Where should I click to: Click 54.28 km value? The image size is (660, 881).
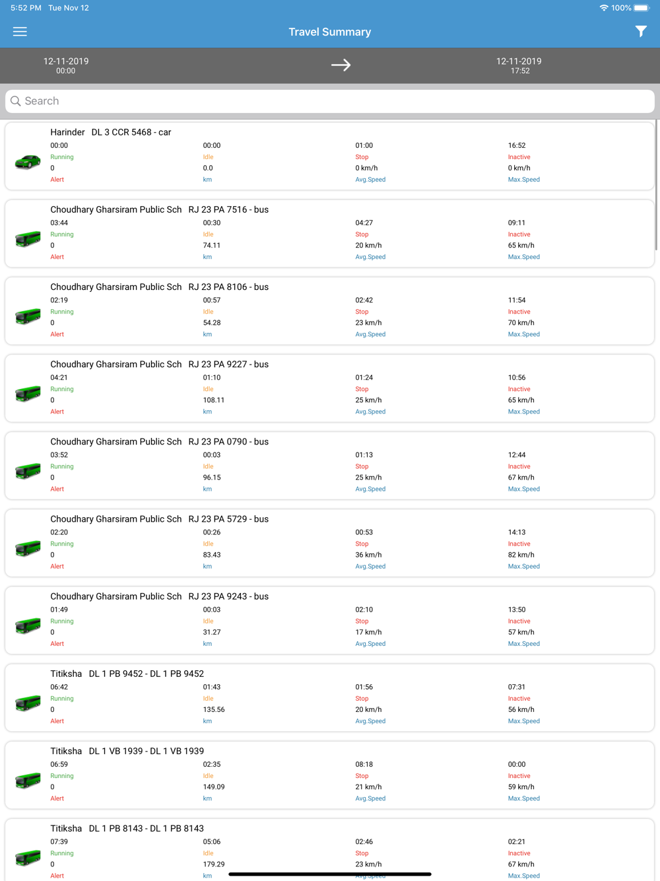pyautogui.click(x=212, y=322)
